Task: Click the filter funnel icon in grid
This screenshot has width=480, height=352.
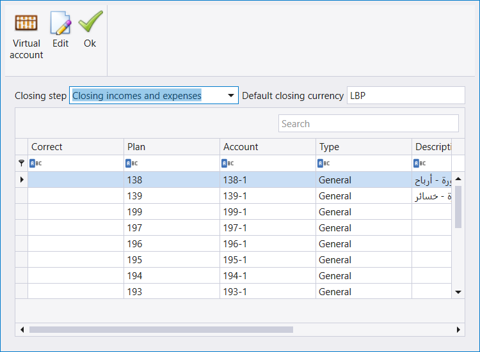Action: coord(21,163)
